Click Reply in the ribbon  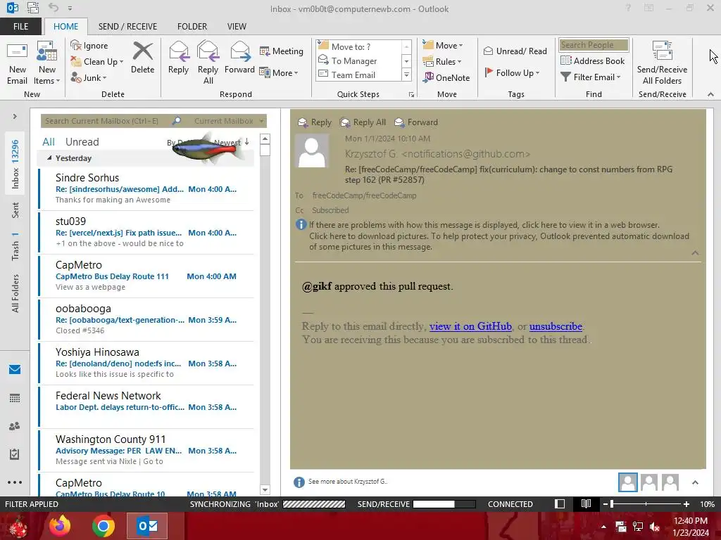[178, 58]
